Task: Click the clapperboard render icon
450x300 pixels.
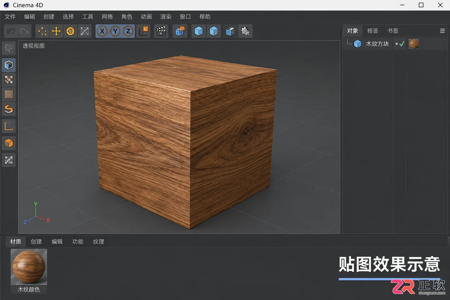Action: pyautogui.click(x=161, y=31)
